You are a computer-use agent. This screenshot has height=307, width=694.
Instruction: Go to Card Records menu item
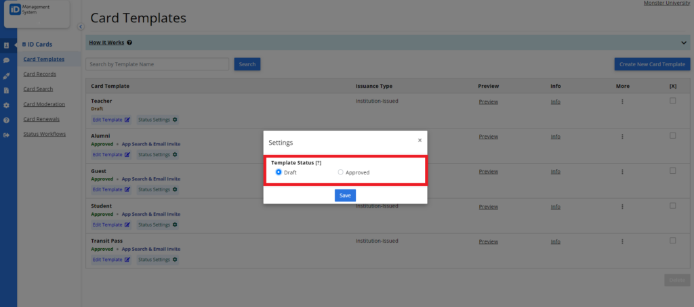[x=40, y=74]
